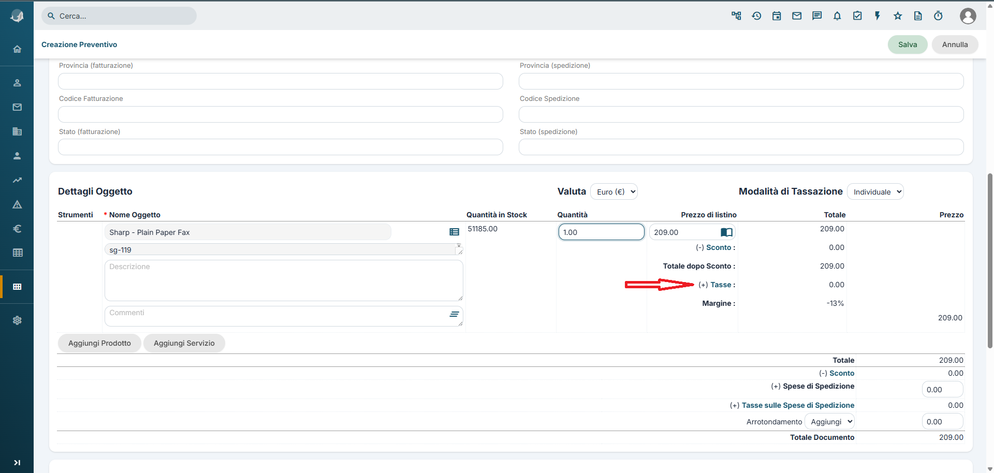Image resolution: width=994 pixels, height=473 pixels.
Task: Click the item Tasse link
Action: pyautogui.click(x=721, y=285)
